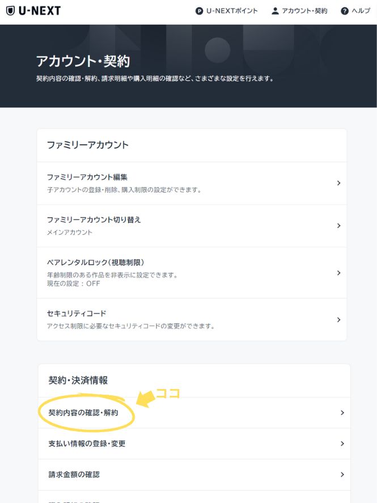
Task: Click the U-NEXTポイント P coin icon
Action: (x=199, y=11)
